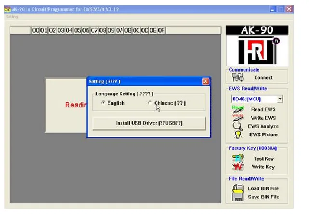Click Write Key label
The width and height of the screenshot is (324, 214).
point(263,167)
